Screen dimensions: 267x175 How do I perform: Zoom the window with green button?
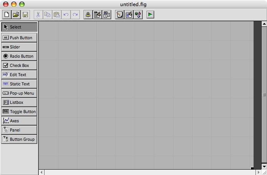pyautogui.click(x=22, y=4)
